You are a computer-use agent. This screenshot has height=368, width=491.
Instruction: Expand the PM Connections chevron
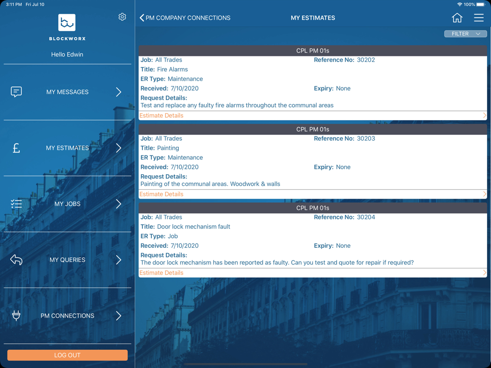coord(118,315)
